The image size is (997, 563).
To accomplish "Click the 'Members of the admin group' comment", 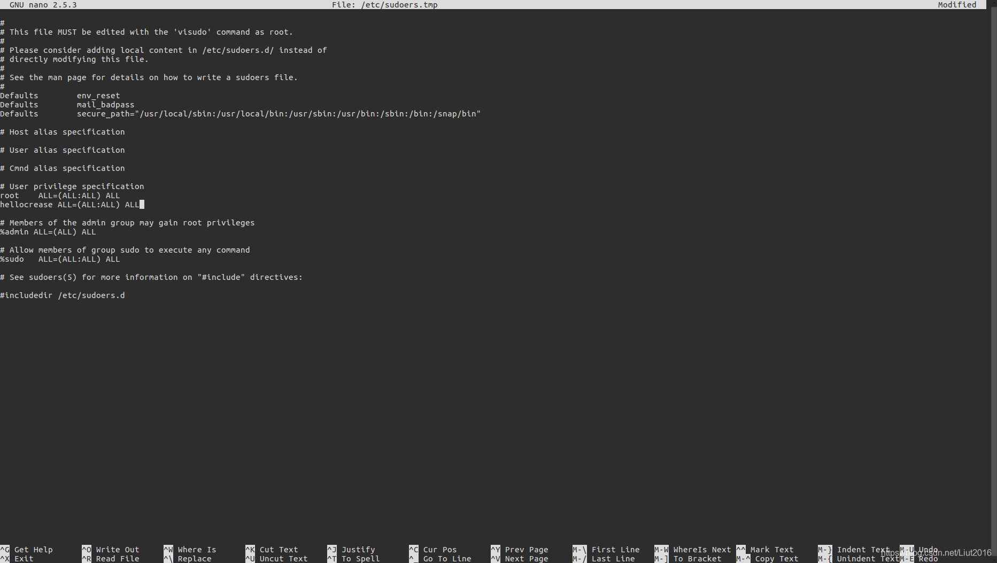I will click(127, 223).
